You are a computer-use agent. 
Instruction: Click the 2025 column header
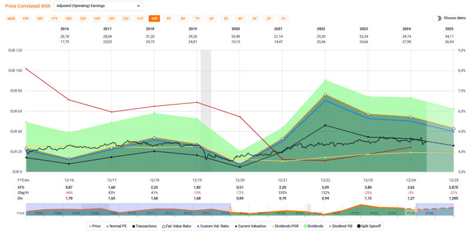449,29
